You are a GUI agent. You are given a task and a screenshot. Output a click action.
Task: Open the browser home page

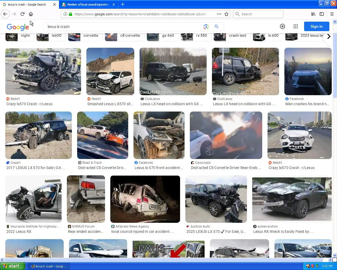[31, 14]
